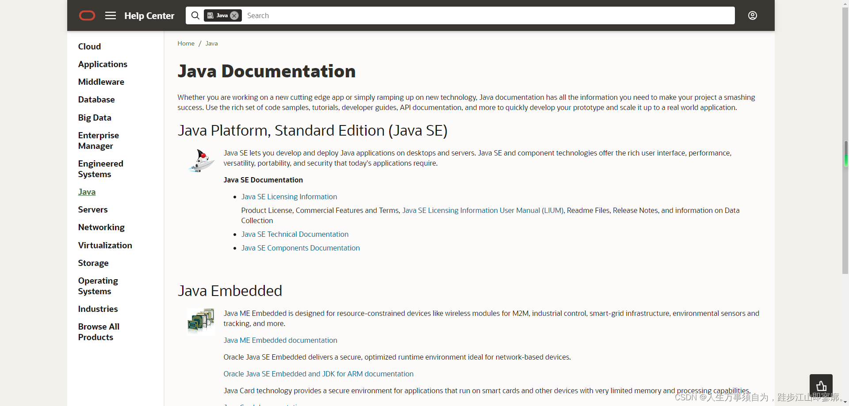This screenshot has height=406, width=849.
Task: Go to Help Center home title
Action: coord(149,15)
